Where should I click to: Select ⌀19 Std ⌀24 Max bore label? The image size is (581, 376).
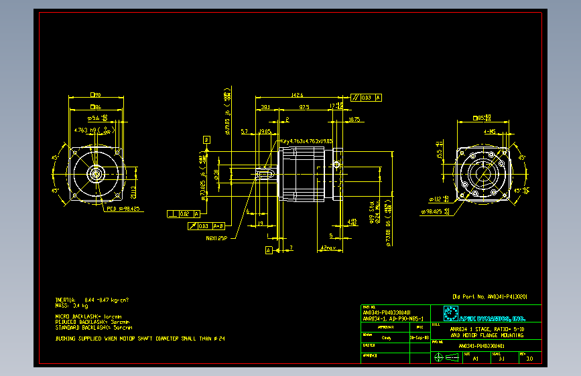click(x=375, y=213)
